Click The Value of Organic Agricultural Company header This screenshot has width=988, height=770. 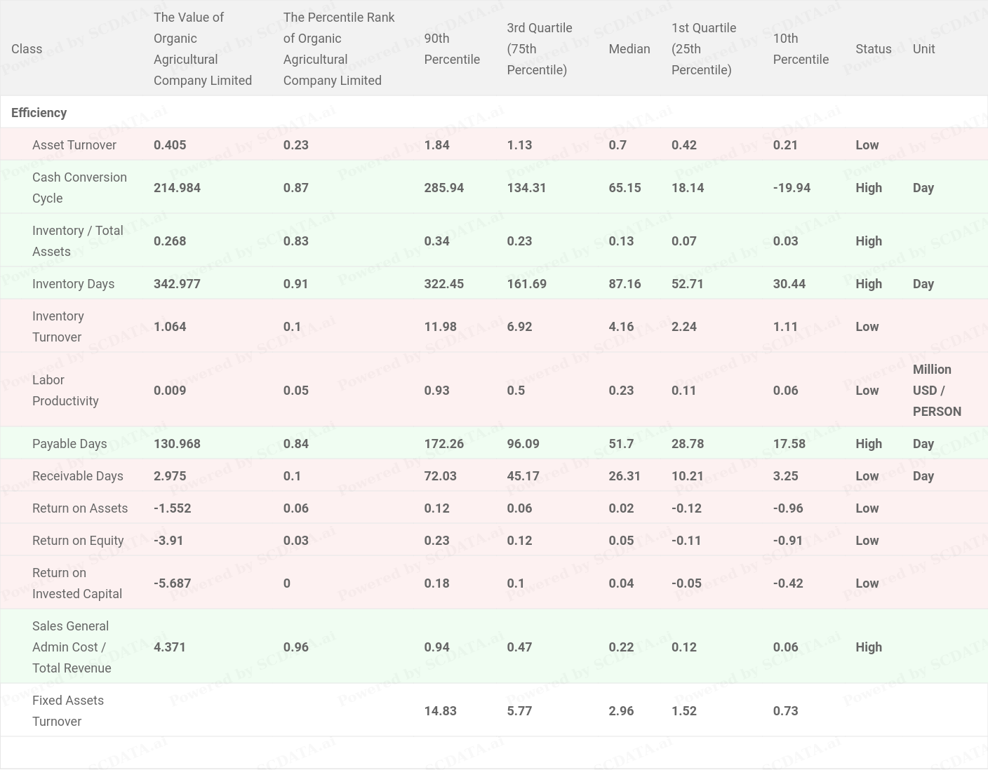pos(202,48)
